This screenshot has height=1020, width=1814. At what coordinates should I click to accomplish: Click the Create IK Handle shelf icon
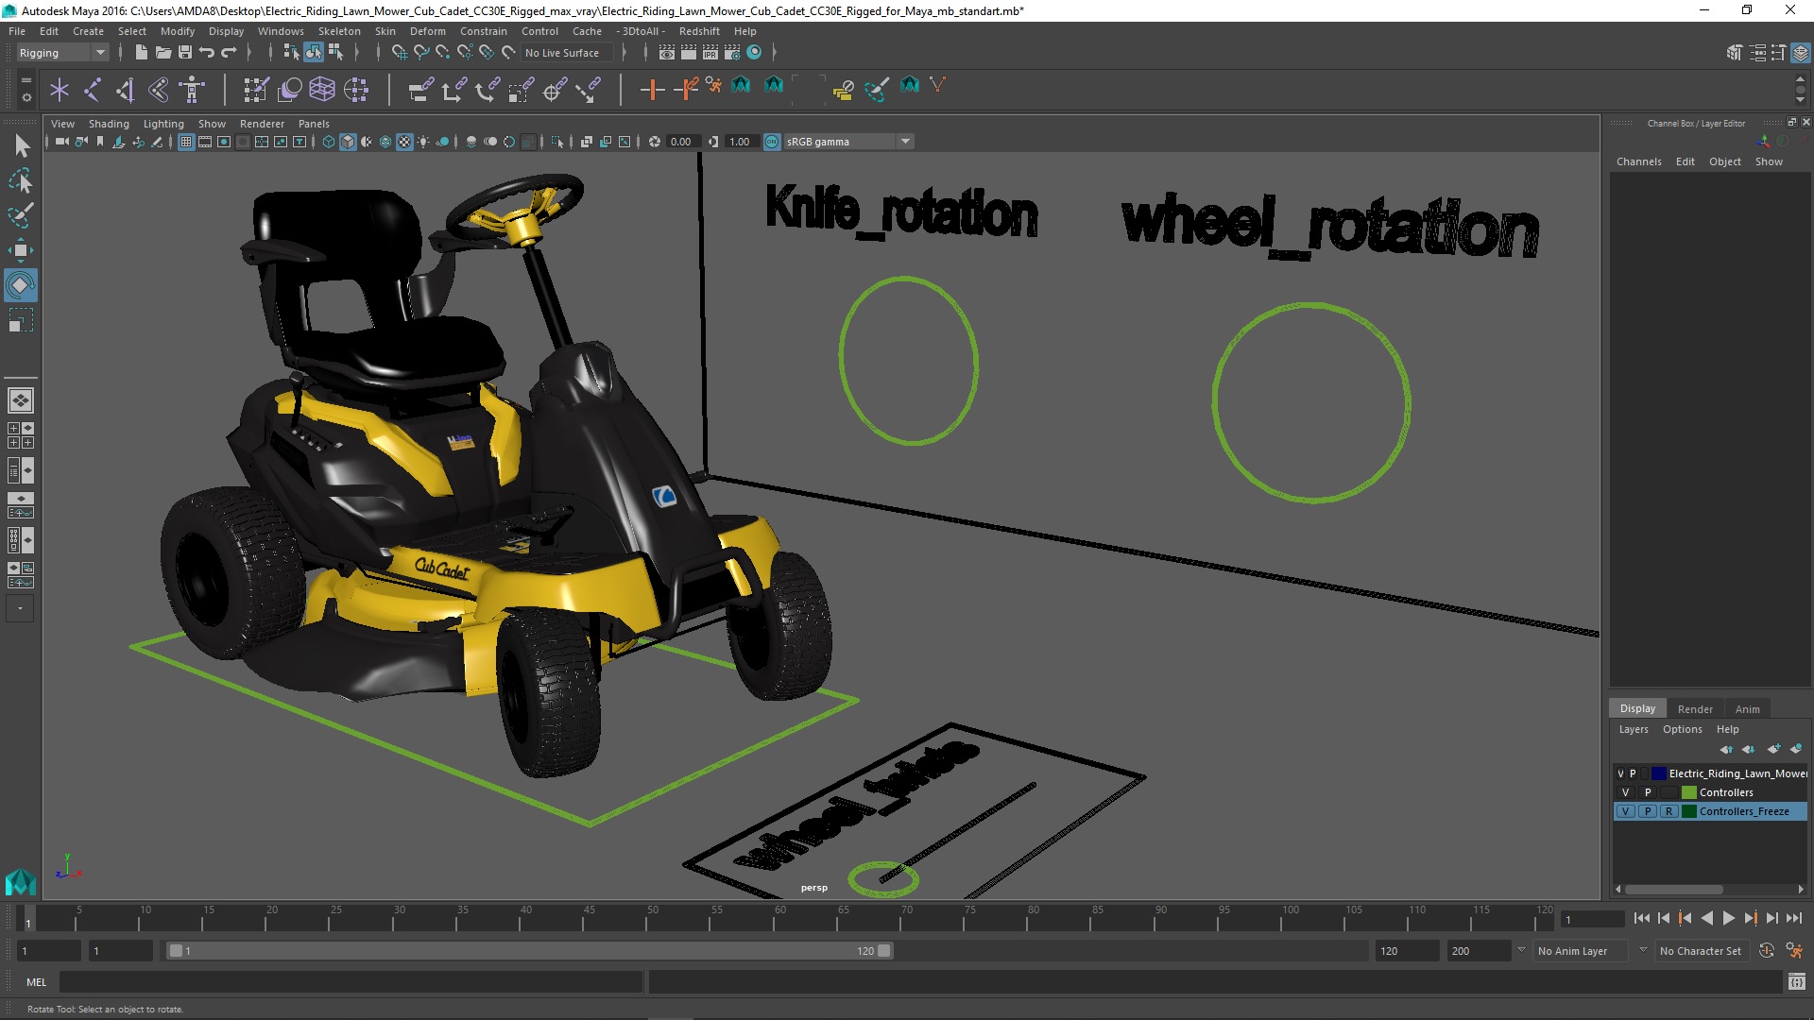coord(126,90)
